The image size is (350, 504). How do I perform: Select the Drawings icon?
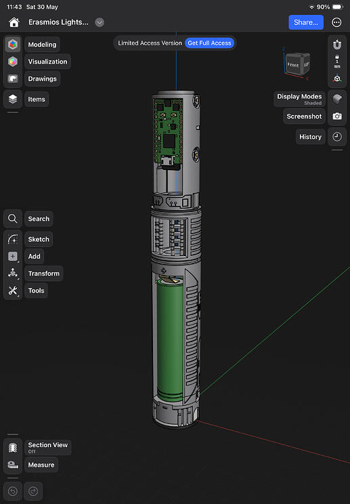(13, 79)
